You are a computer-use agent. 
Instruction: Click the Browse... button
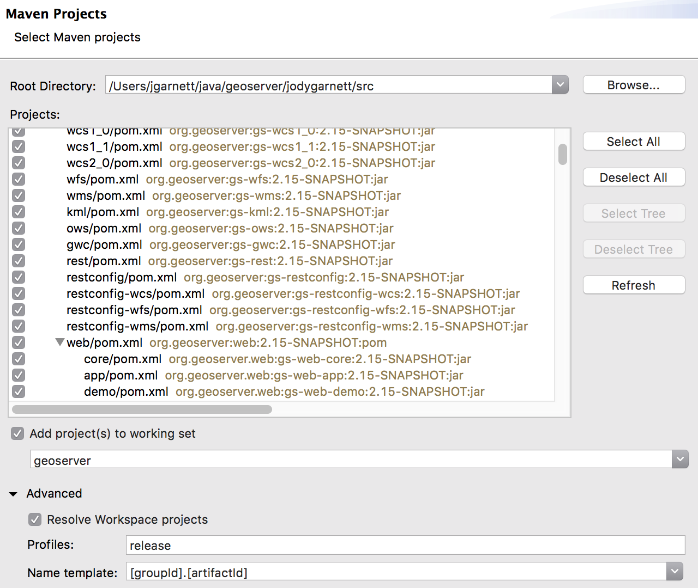click(x=633, y=85)
